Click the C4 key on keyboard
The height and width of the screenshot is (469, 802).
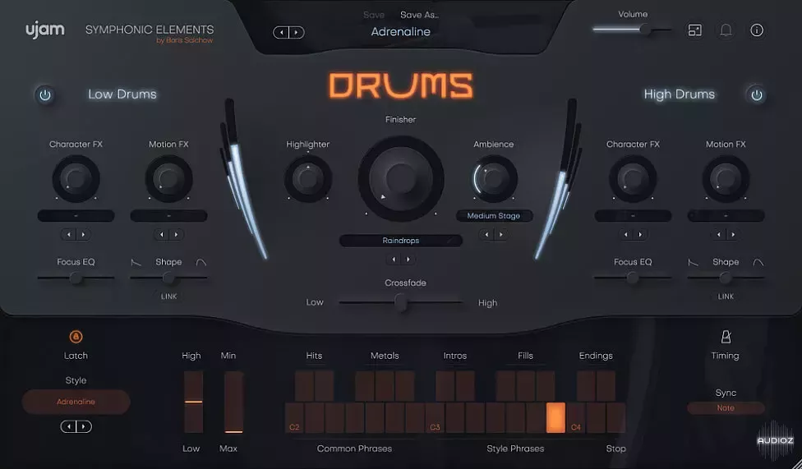click(x=575, y=418)
